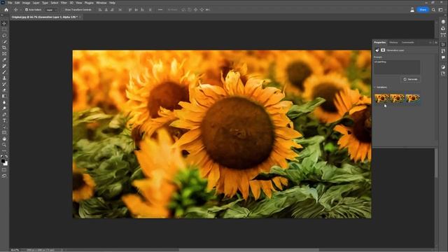Screen dimensions: 448x252
Task: Enable the Auto-Select checkbox
Action: (x=27, y=10)
